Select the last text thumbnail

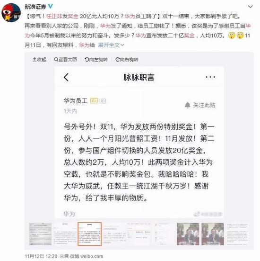coord(237,234)
